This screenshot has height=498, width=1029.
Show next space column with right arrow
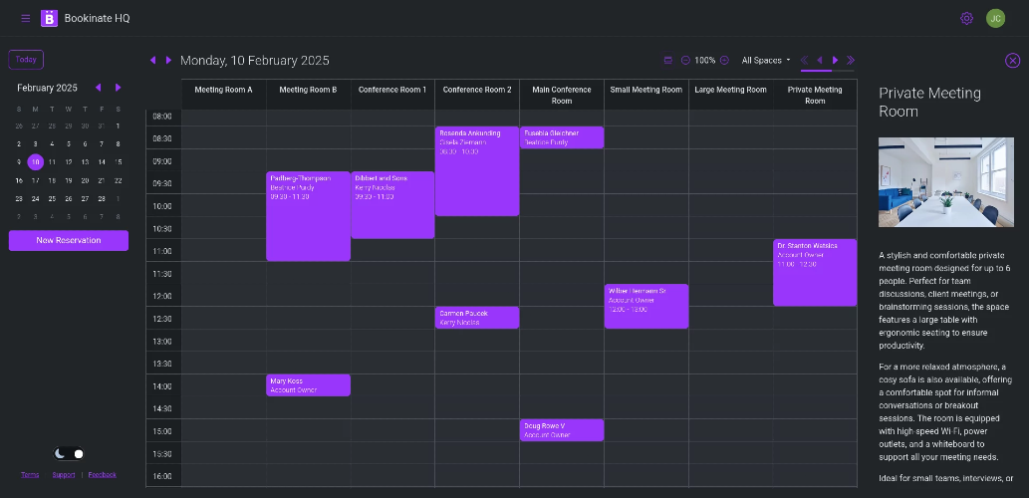(x=836, y=61)
